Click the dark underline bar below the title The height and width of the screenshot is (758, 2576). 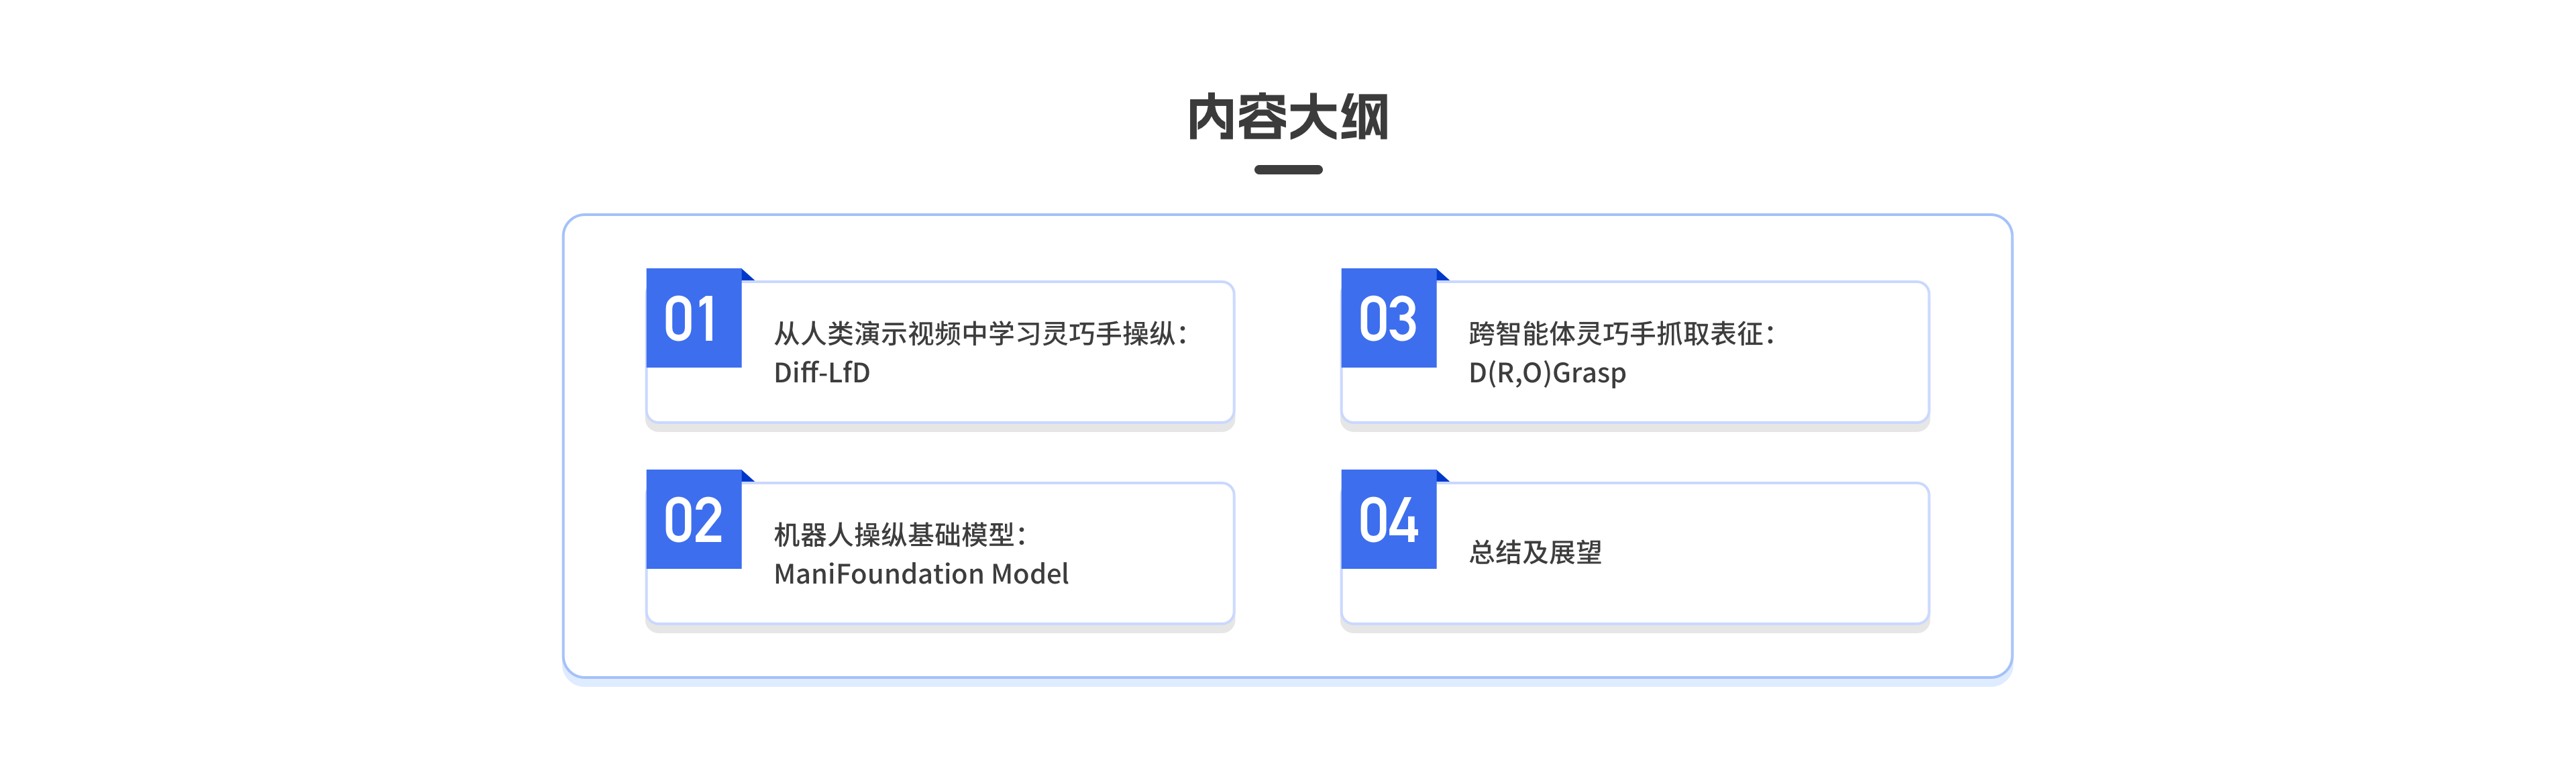tap(1288, 170)
